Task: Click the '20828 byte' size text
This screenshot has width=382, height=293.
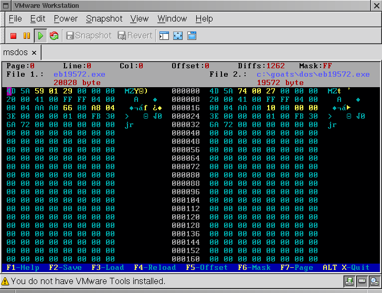Action: (77, 82)
